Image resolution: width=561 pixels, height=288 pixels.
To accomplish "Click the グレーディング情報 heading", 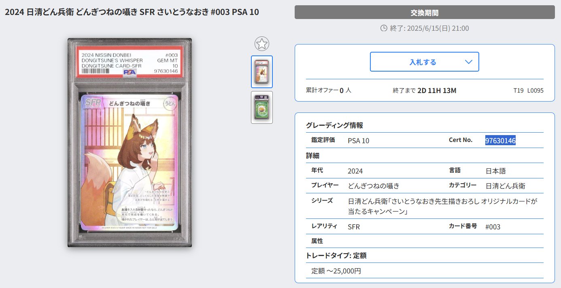I will tap(334, 125).
